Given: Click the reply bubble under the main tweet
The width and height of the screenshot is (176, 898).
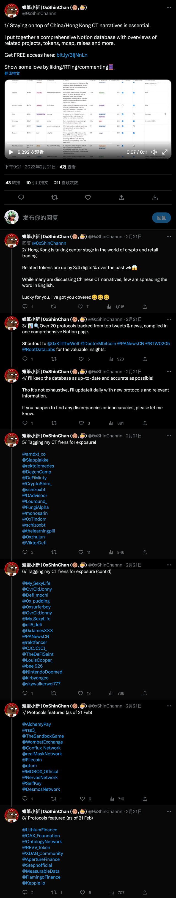Looking at the screenshot, I should tap(21, 197).
